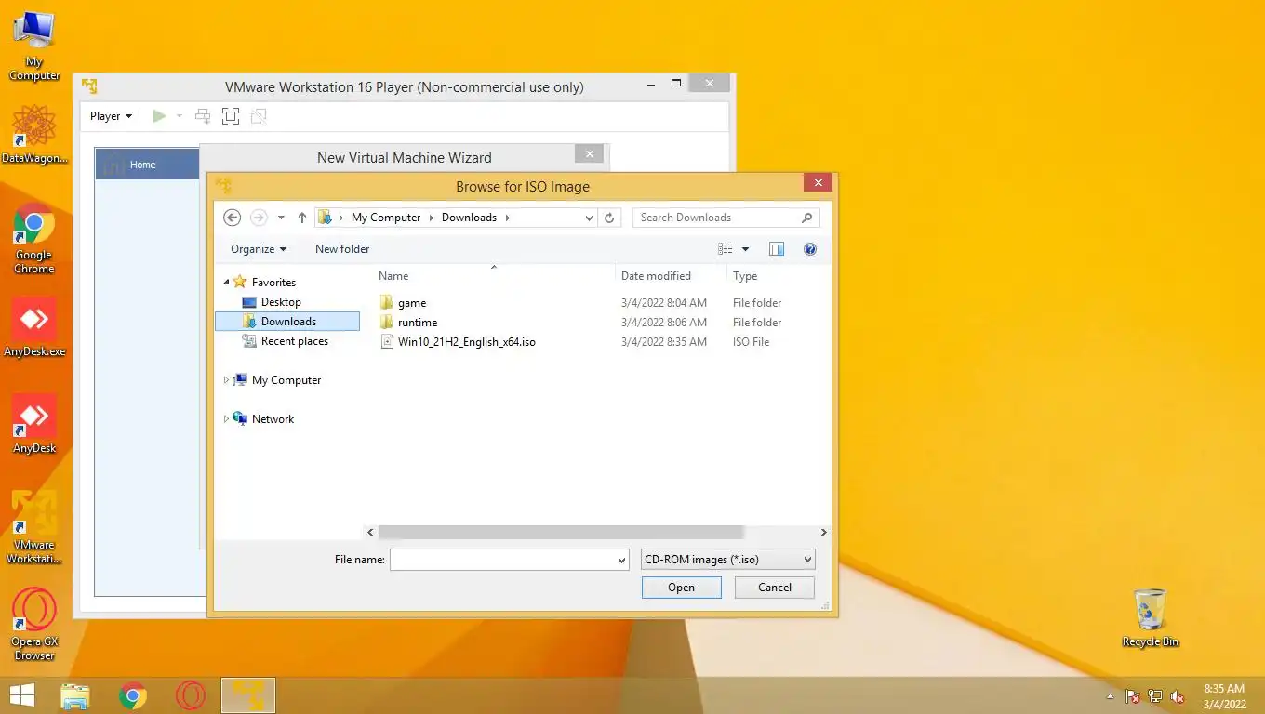The image size is (1265, 714).
Task: Click VMware send Ctrl+Alt+Del icon
Action: [x=203, y=116]
